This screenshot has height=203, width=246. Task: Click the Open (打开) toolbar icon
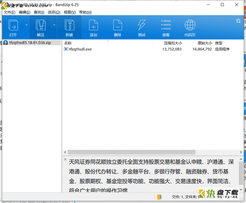(13, 25)
